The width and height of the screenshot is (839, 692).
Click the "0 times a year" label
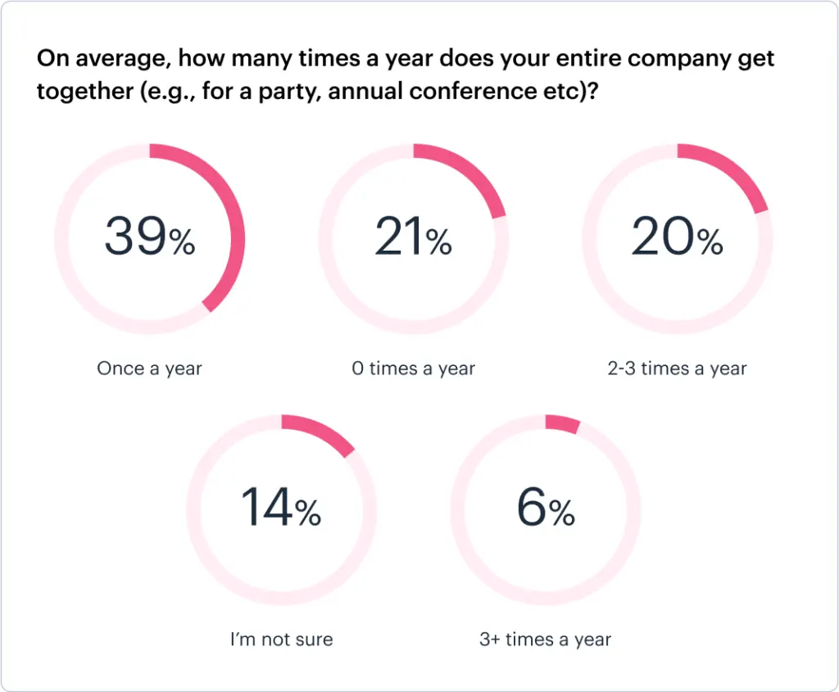point(413,369)
